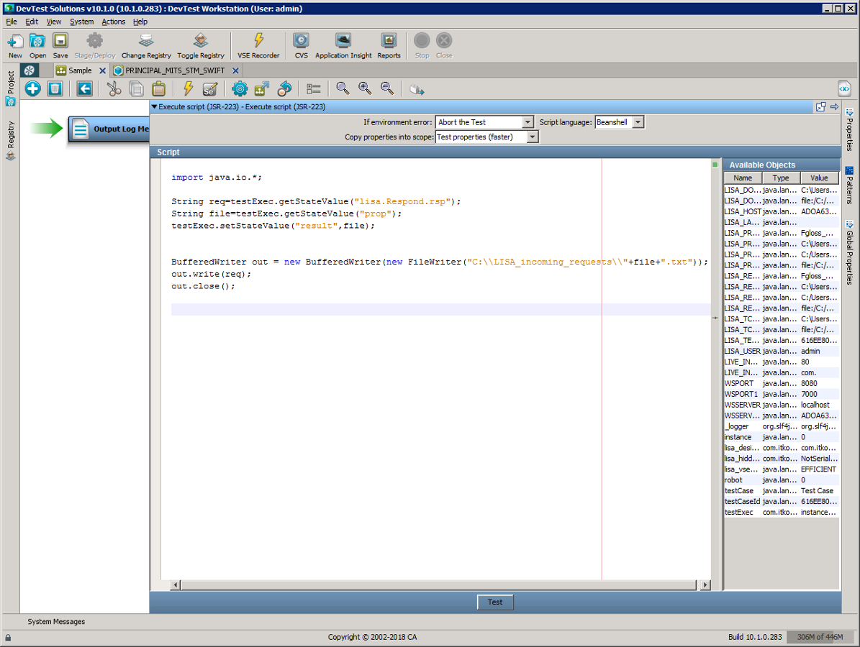This screenshot has height=647, width=860.
Task: Cut the step with the scissors icon
Action: click(114, 88)
